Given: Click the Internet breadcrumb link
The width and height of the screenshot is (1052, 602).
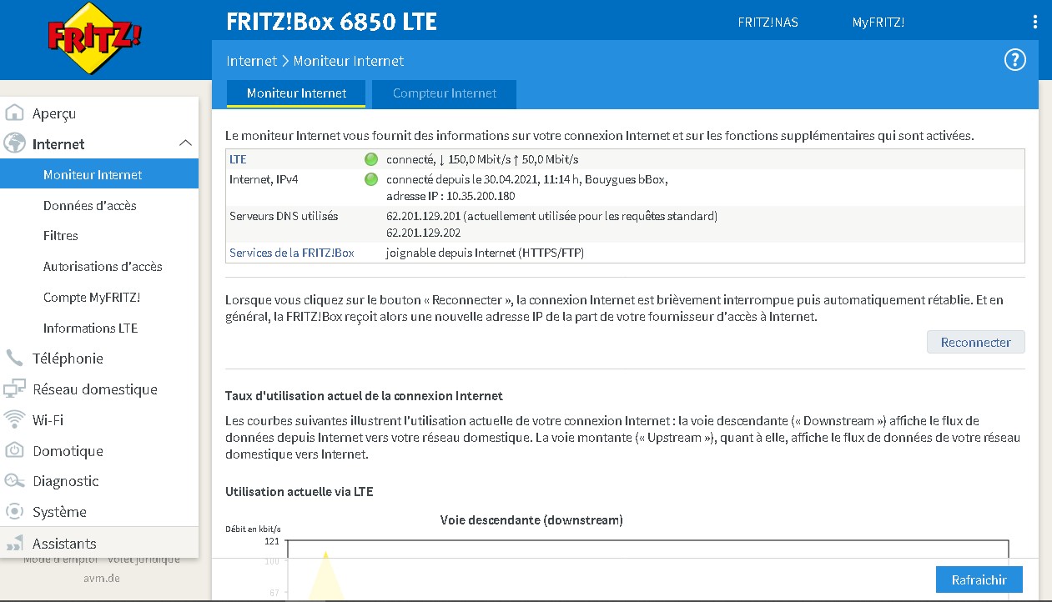Looking at the screenshot, I should 251,61.
